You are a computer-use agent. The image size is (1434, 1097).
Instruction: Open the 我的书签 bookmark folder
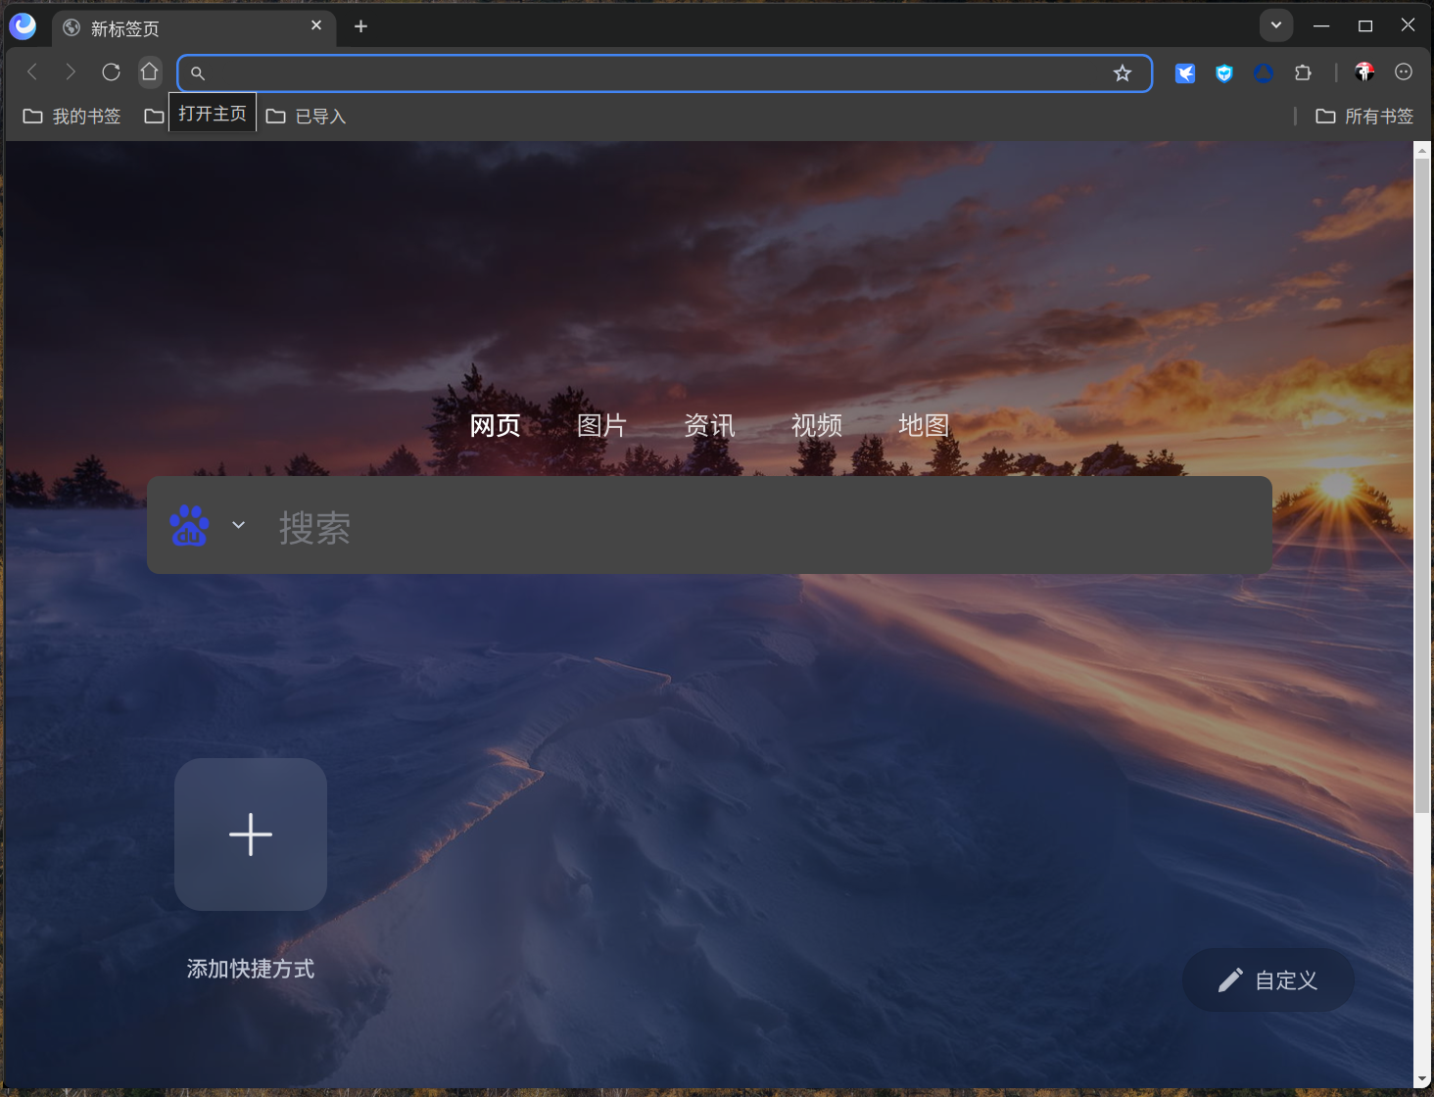[x=72, y=117]
